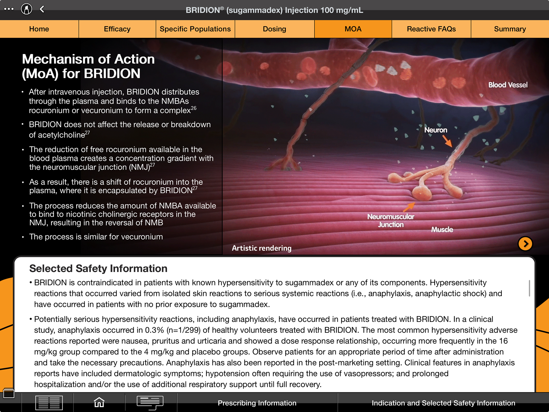Open Prescribing Information
This screenshot has height=412, width=549.
coord(257,403)
